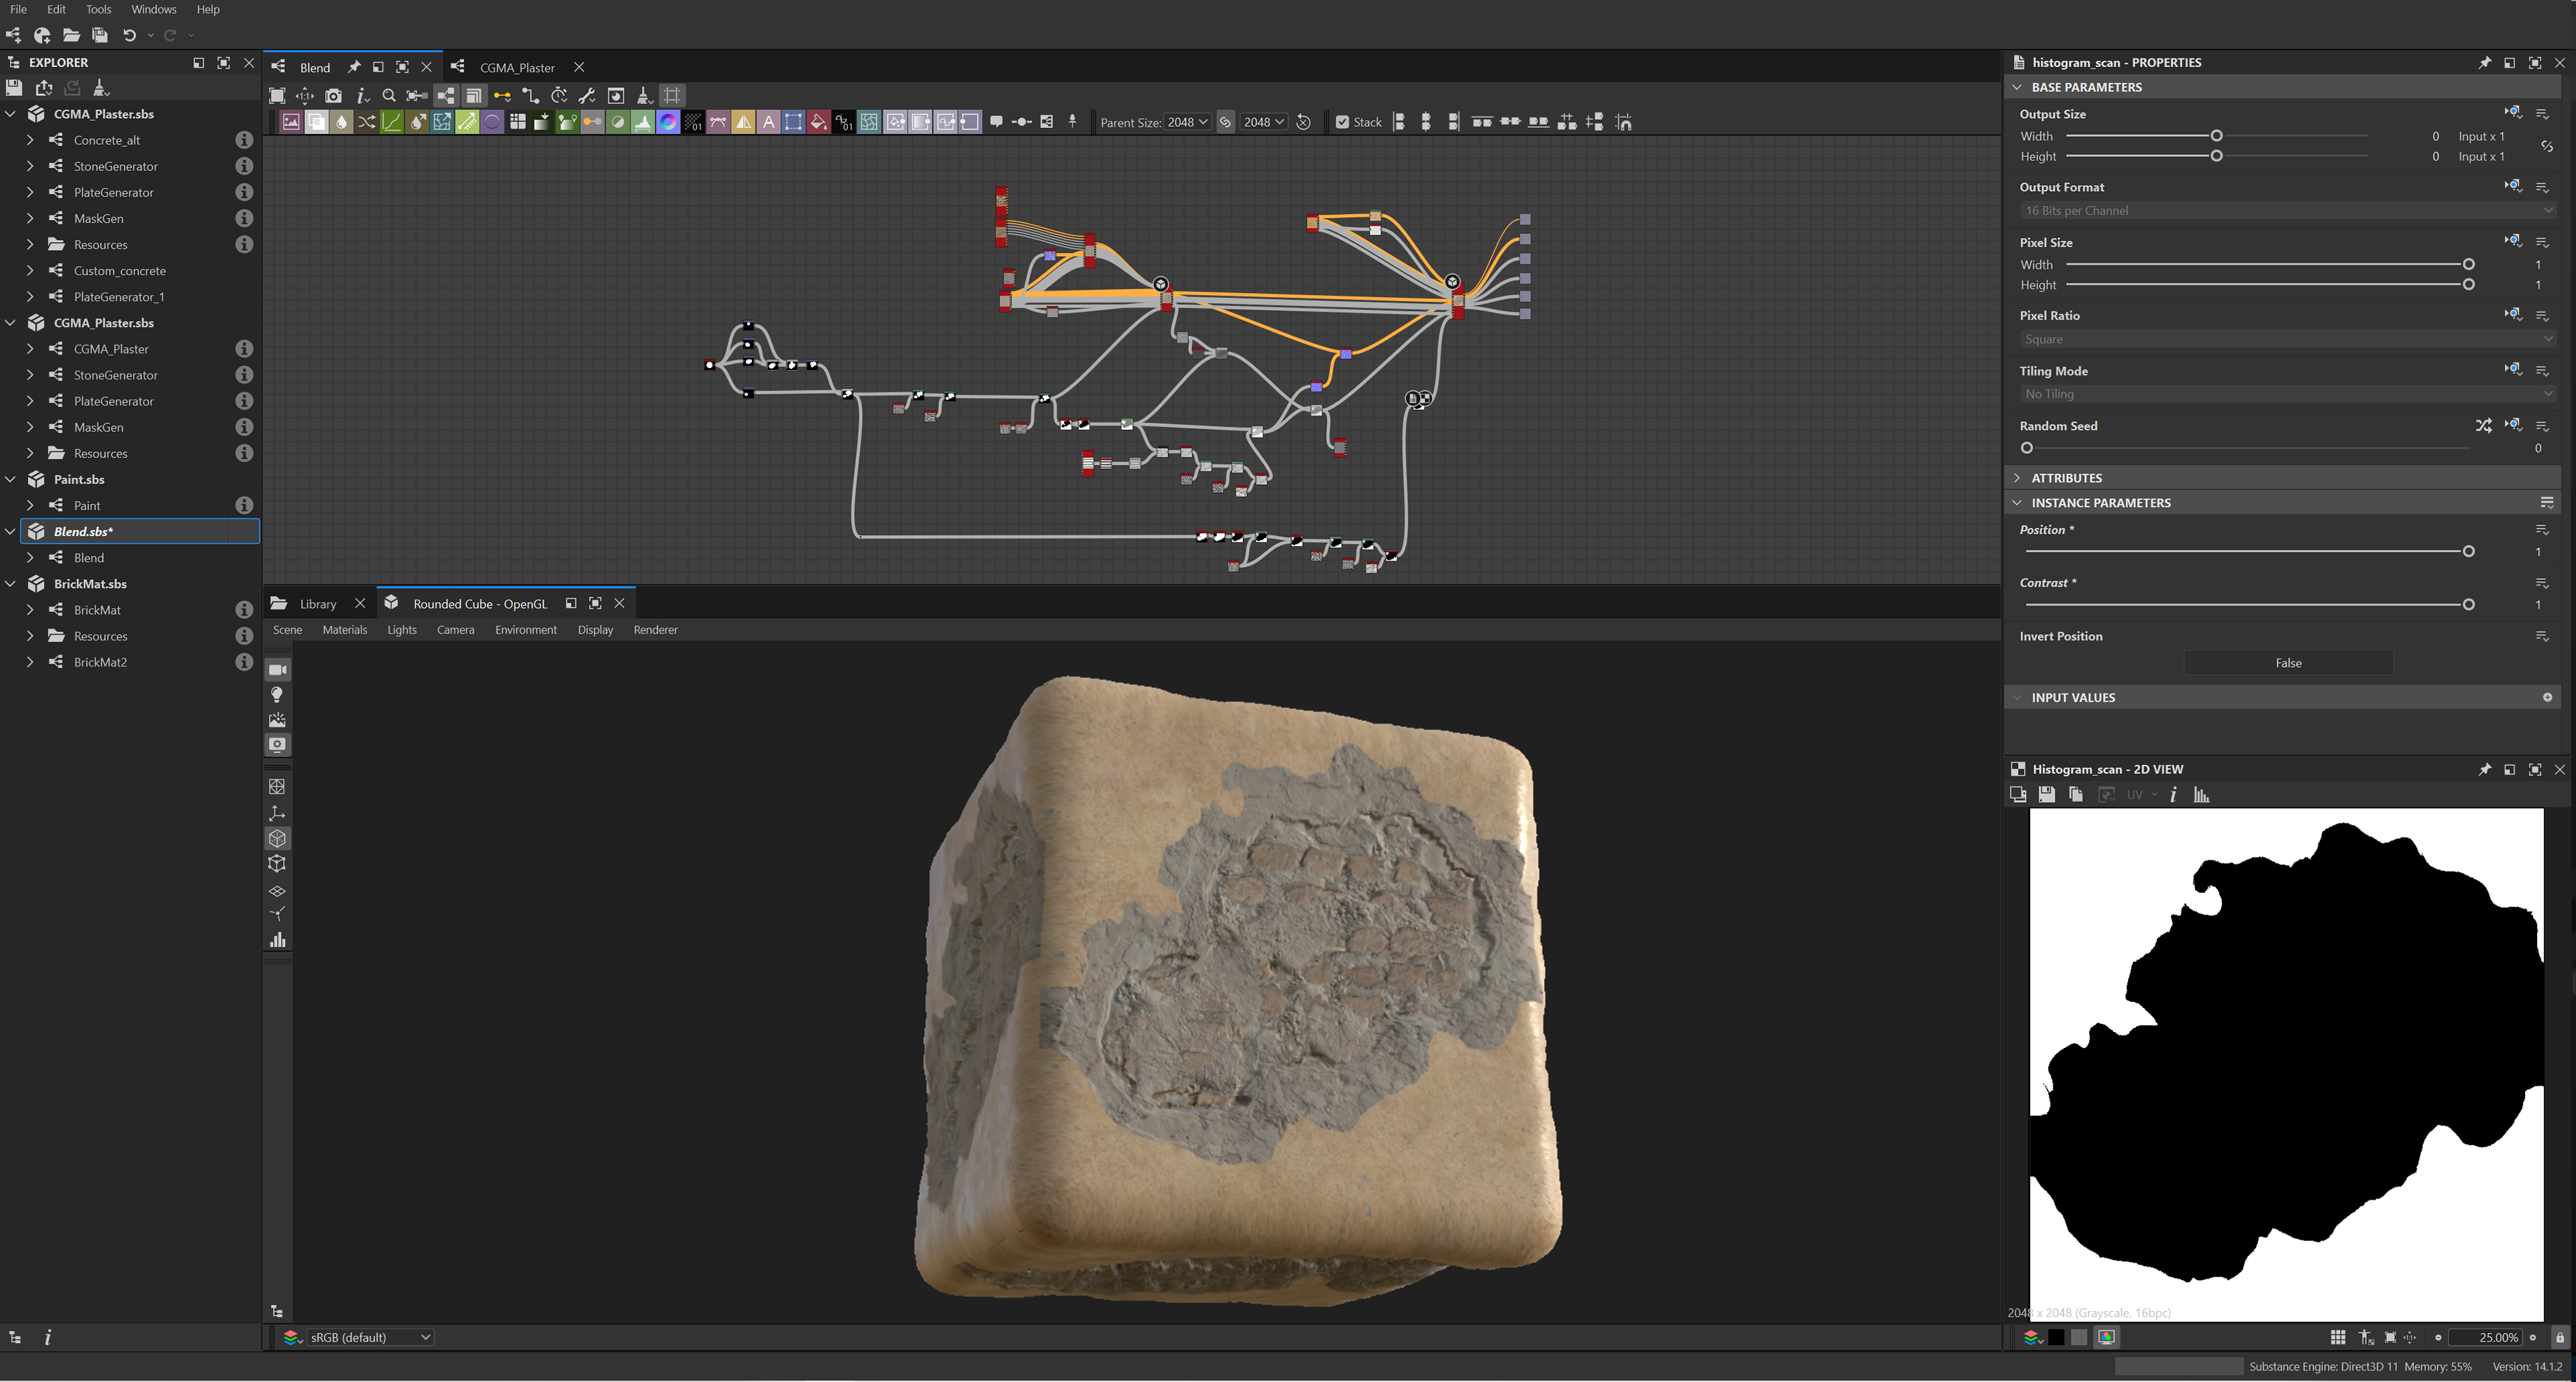This screenshot has width=2576, height=1382.
Task: Randomize the Random Seed value
Action: coord(2483,426)
